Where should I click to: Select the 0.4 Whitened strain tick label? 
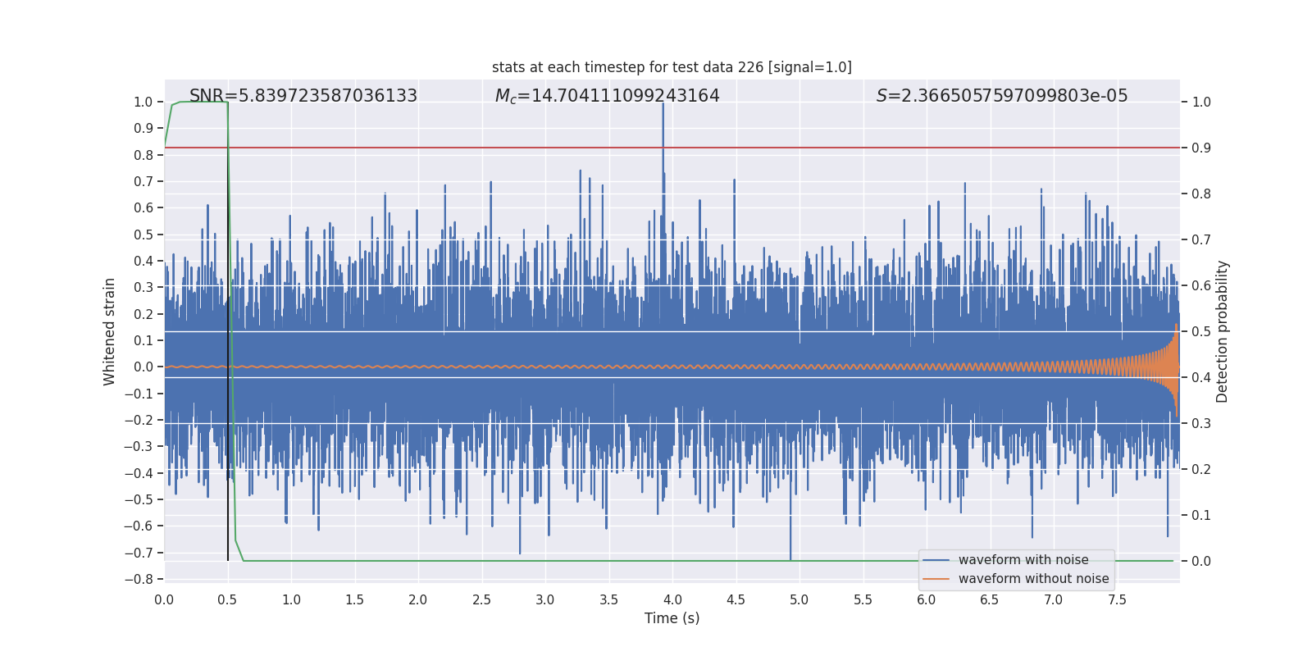point(143,261)
